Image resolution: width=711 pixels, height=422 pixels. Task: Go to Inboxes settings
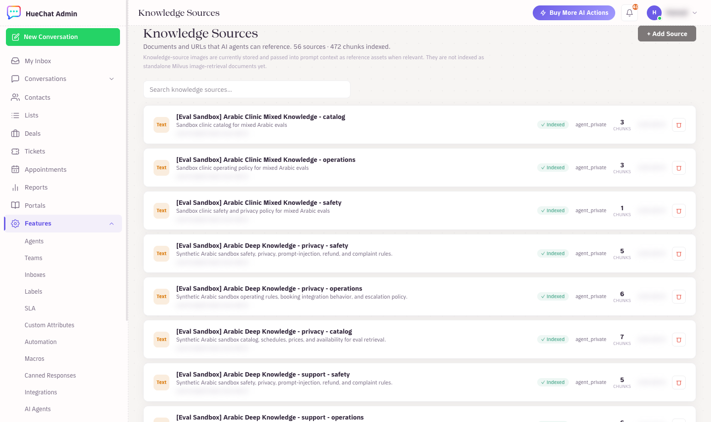coord(35,275)
